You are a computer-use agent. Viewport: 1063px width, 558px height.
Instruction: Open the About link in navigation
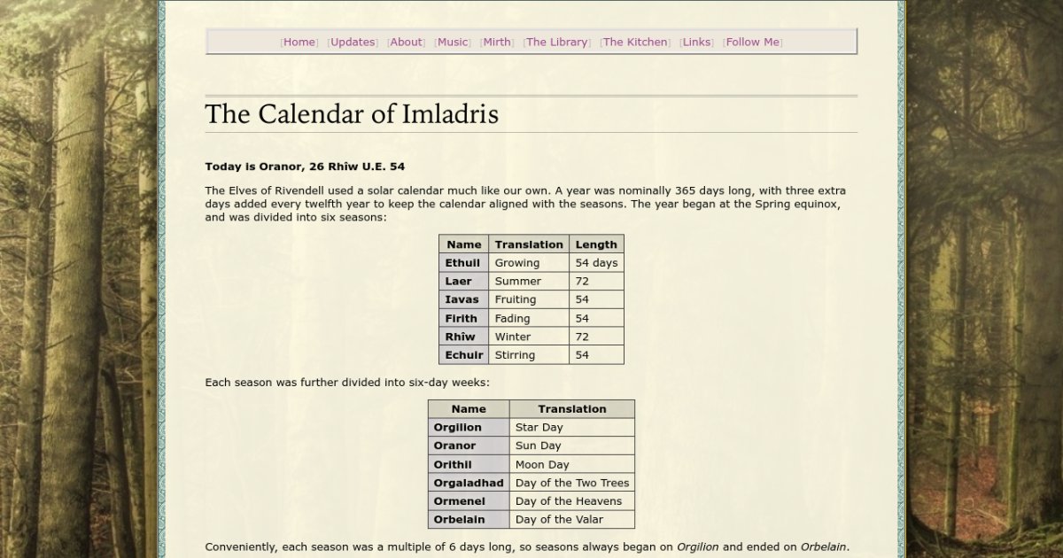[406, 42]
